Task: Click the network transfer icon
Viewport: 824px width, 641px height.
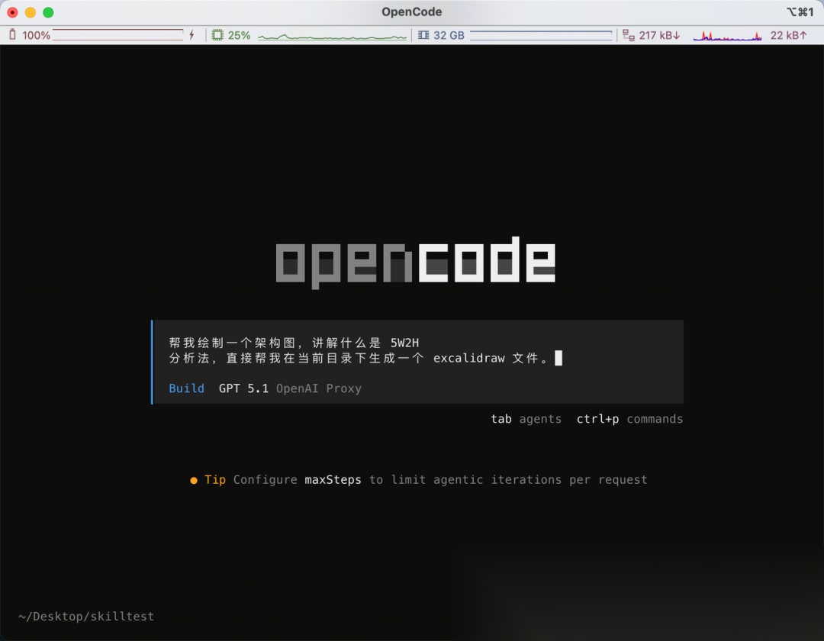Action: coord(628,35)
